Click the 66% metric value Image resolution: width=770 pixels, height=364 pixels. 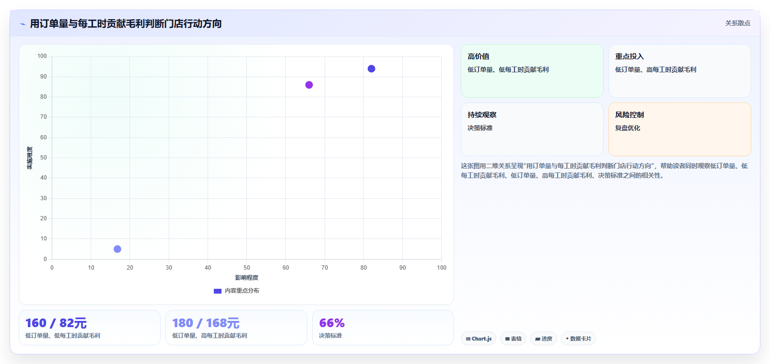(332, 323)
